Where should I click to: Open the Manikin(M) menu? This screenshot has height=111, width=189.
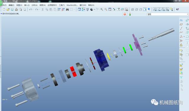click(72, 5)
